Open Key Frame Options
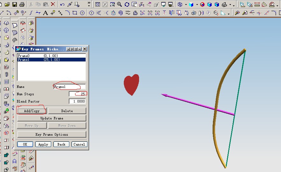The image size is (281, 172). [x=52, y=134]
